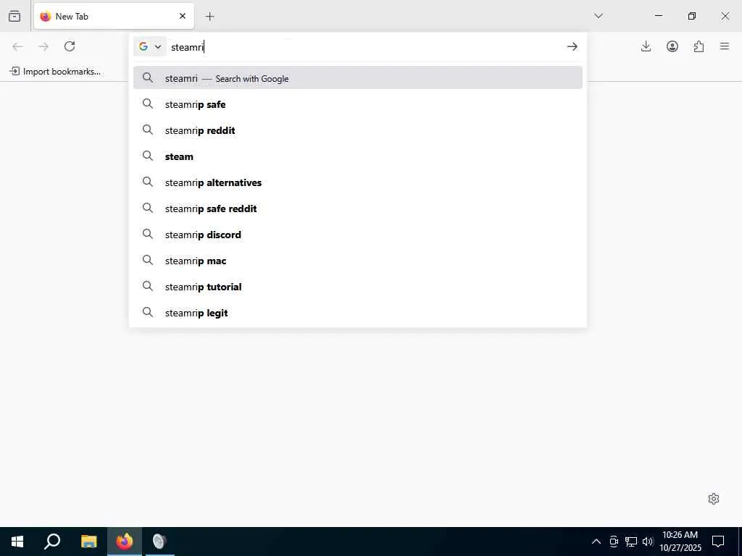742x556 pixels.
Task: Open the Firefox account menu
Action: (x=672, y=46)
